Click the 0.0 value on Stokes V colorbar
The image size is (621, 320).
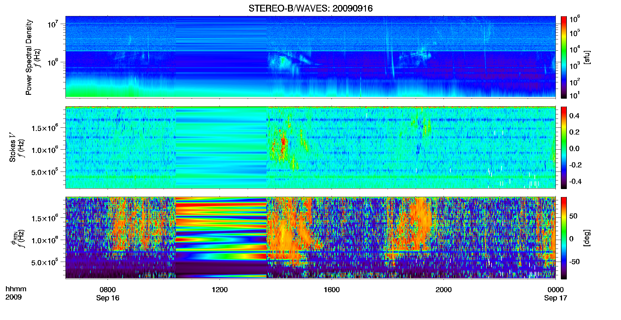coord(574,148)
